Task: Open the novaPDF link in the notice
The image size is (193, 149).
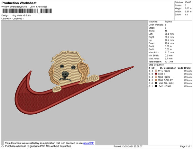Action: click(x=88, y=143)
